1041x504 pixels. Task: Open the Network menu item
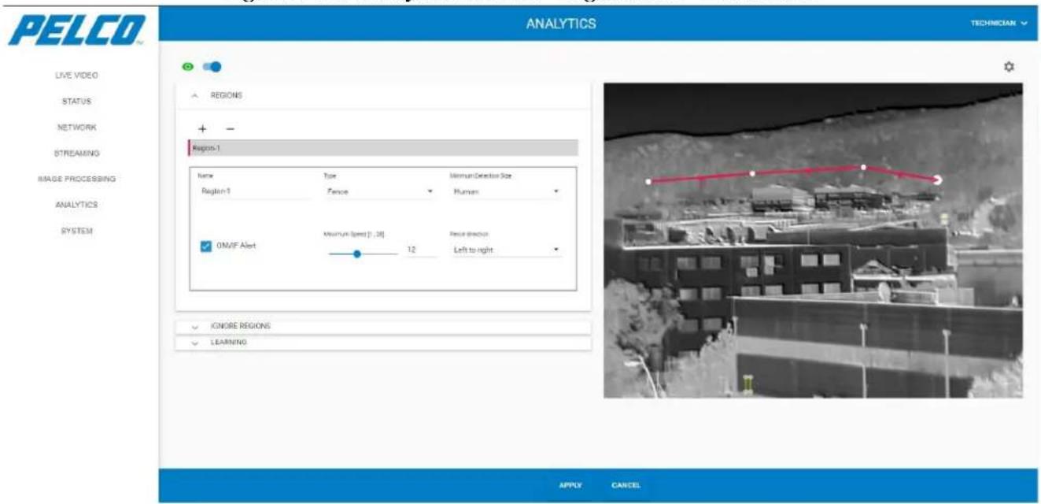coord(77,127)
